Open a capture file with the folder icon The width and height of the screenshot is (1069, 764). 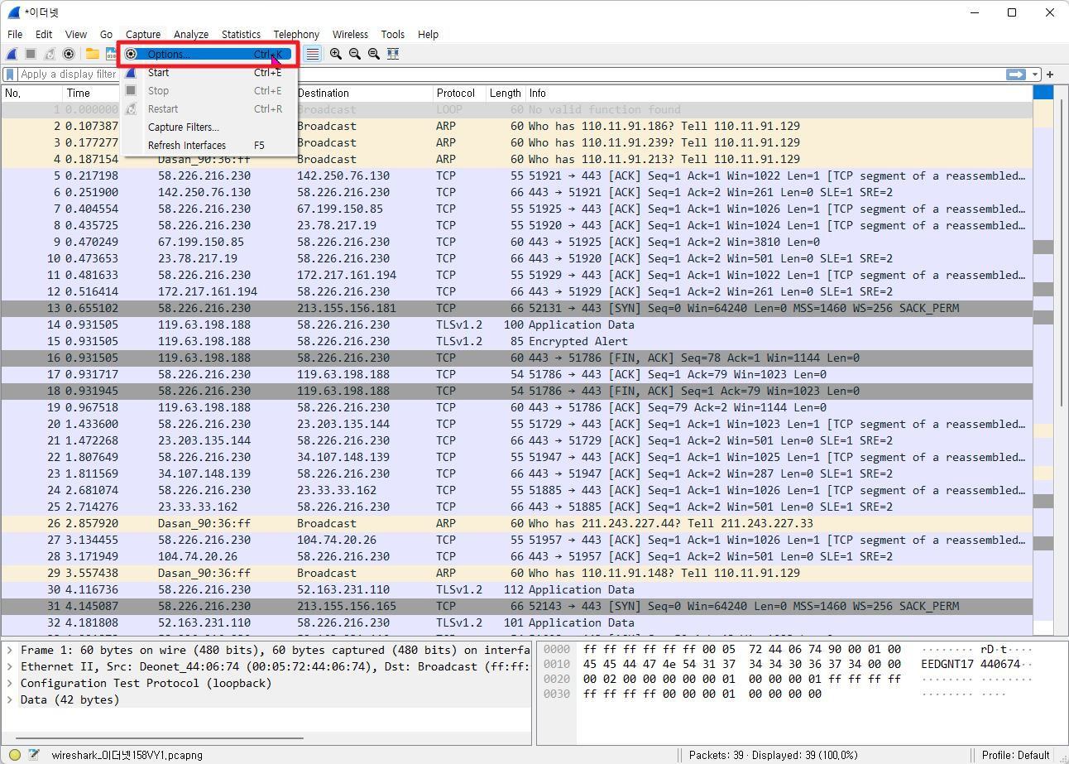point(92,54)
